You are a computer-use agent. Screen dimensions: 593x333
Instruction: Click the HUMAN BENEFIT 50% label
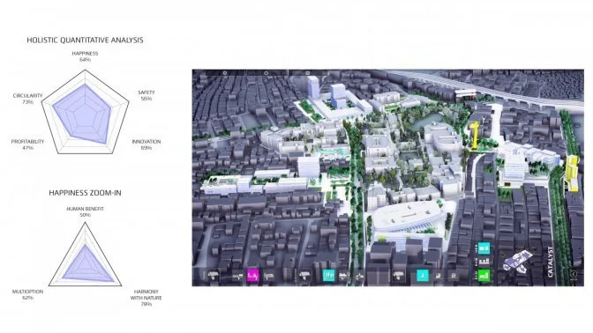coord(85,211)
